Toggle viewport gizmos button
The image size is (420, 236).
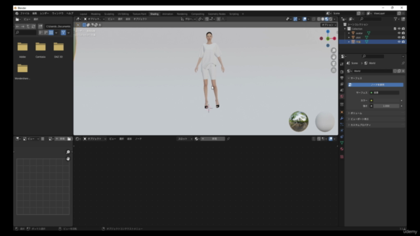295,19
